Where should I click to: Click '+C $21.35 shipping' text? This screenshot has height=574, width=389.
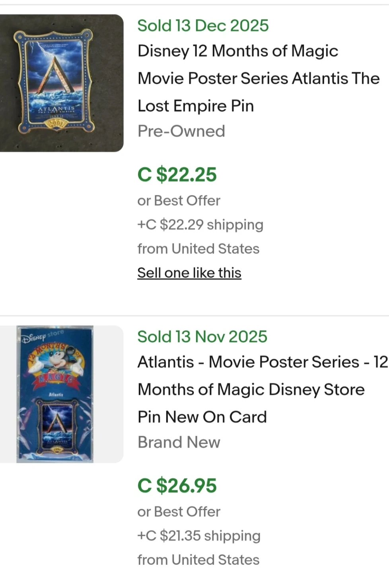point(199,536)
